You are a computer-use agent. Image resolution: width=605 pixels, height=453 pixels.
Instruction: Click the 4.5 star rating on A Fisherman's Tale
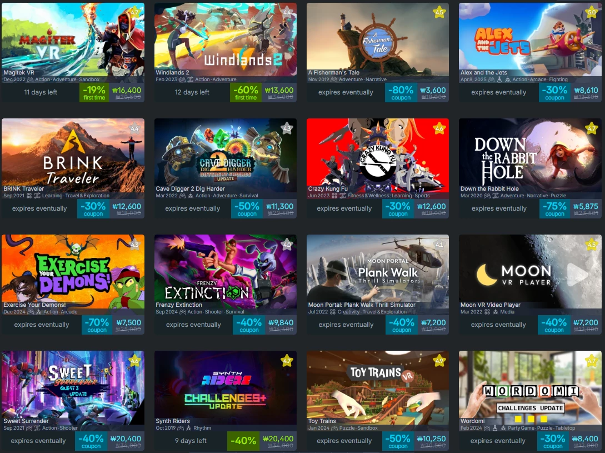tap(439, 12)
